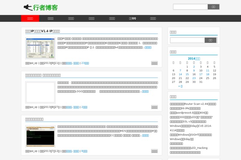Focus the header search input field

tap(190, 7)
